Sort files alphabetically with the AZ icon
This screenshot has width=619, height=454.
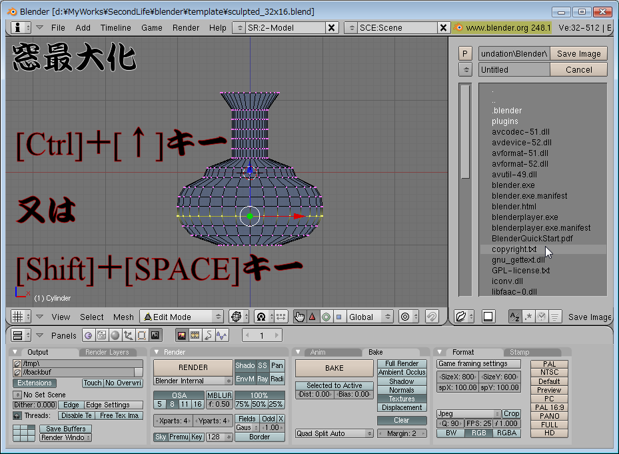click(x=514, y=317)
